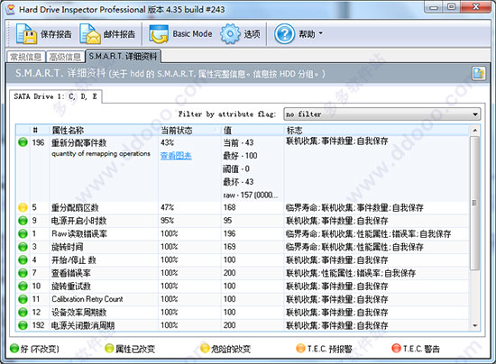This screenshot has width=496, height=364.
Task: Click green status icon for 电源开启小时数 row
Action: (23, 221)
